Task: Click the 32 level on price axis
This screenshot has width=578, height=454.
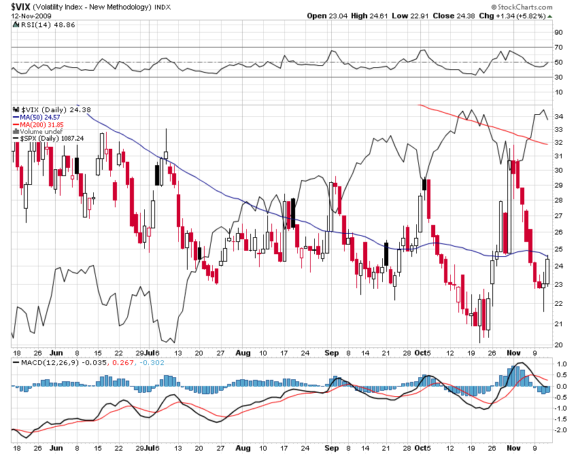Action: click(558, 143)
